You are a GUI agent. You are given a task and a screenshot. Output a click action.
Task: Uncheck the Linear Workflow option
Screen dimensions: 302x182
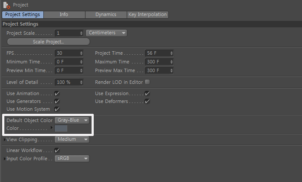click(x=57, y=150)
